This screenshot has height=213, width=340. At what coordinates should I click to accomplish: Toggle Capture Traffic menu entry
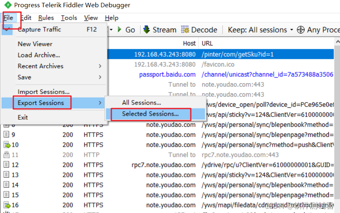pos(54,29)
